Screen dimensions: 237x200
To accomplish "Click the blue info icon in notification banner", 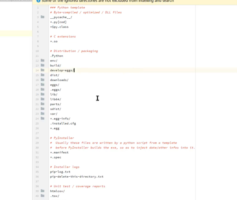I will click(38, 1).
